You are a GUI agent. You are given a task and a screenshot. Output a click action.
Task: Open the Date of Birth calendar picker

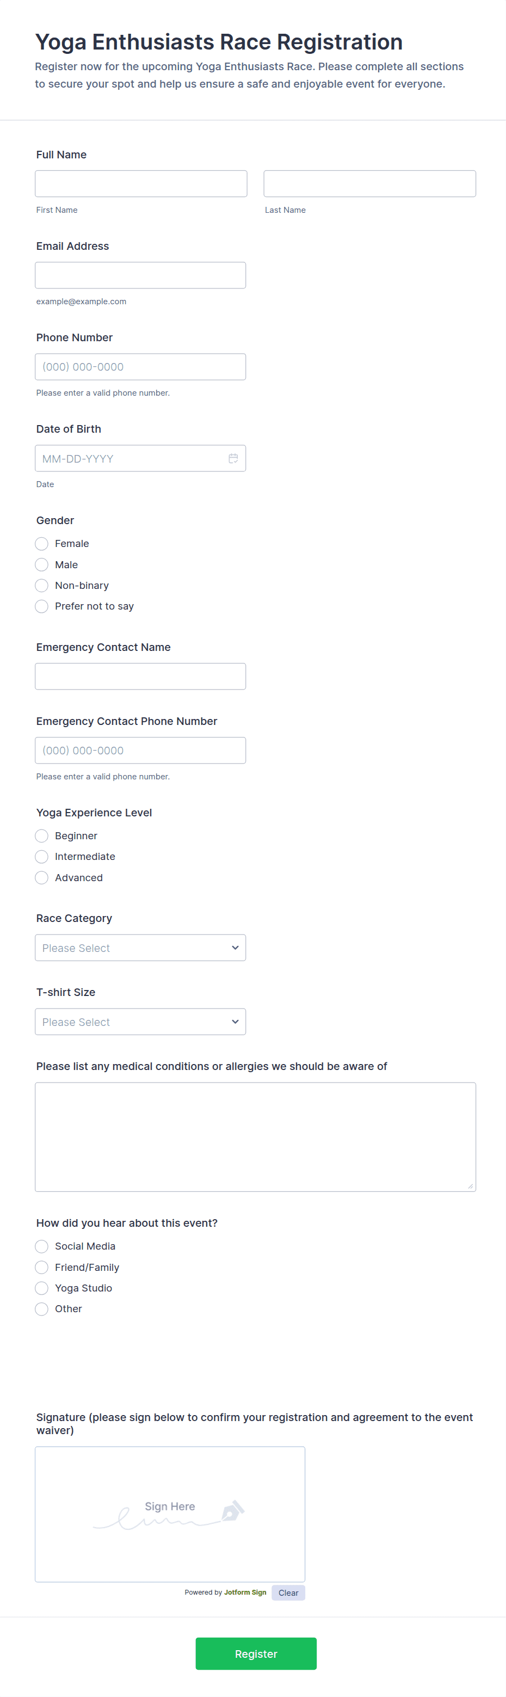coord(233,458)
